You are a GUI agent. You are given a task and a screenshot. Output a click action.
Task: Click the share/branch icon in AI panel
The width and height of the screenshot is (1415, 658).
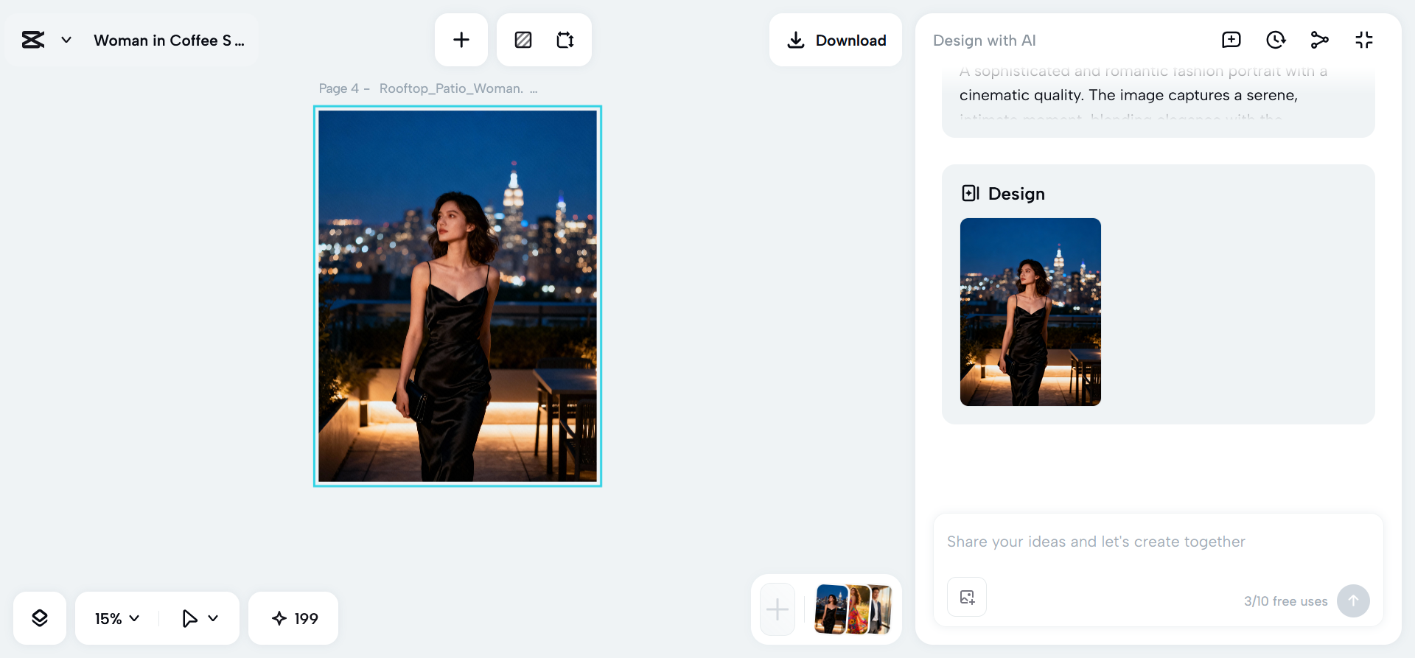(1320, 40)
